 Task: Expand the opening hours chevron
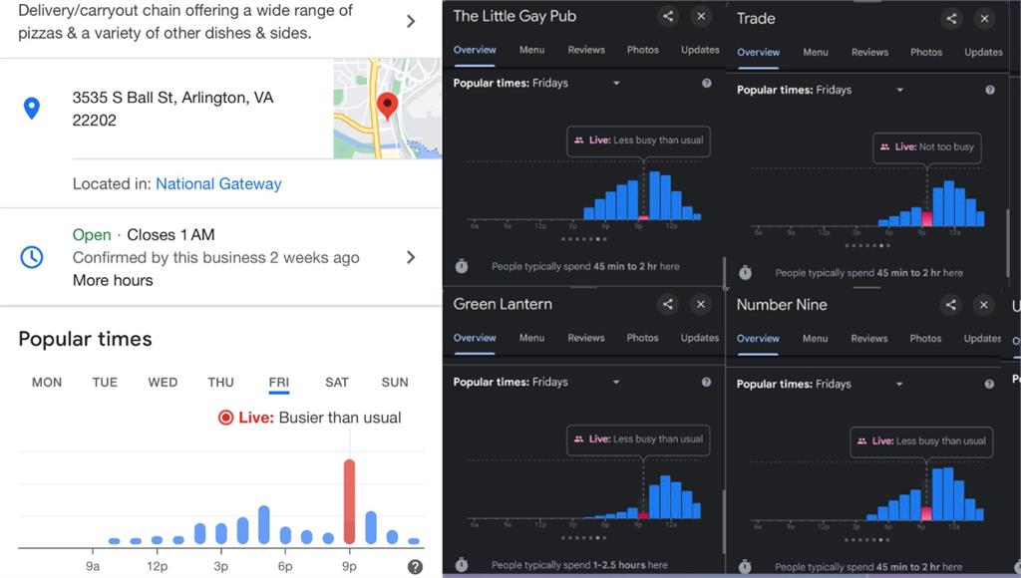(x=411, y=258)
